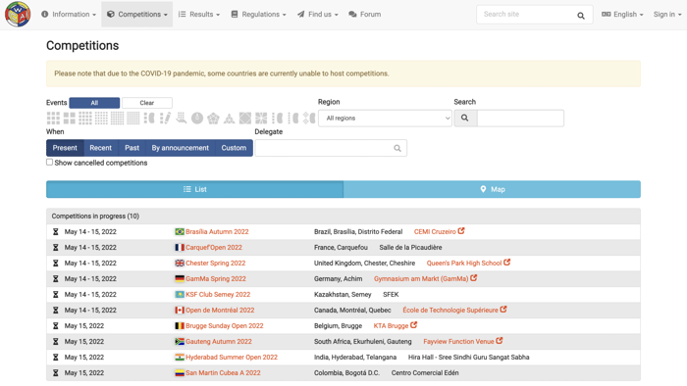Select All events button

[94, 103]
